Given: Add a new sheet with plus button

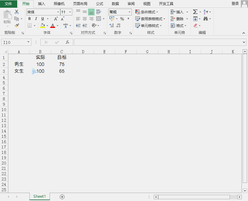Looking at the screenshot, I should click(62, 197).
